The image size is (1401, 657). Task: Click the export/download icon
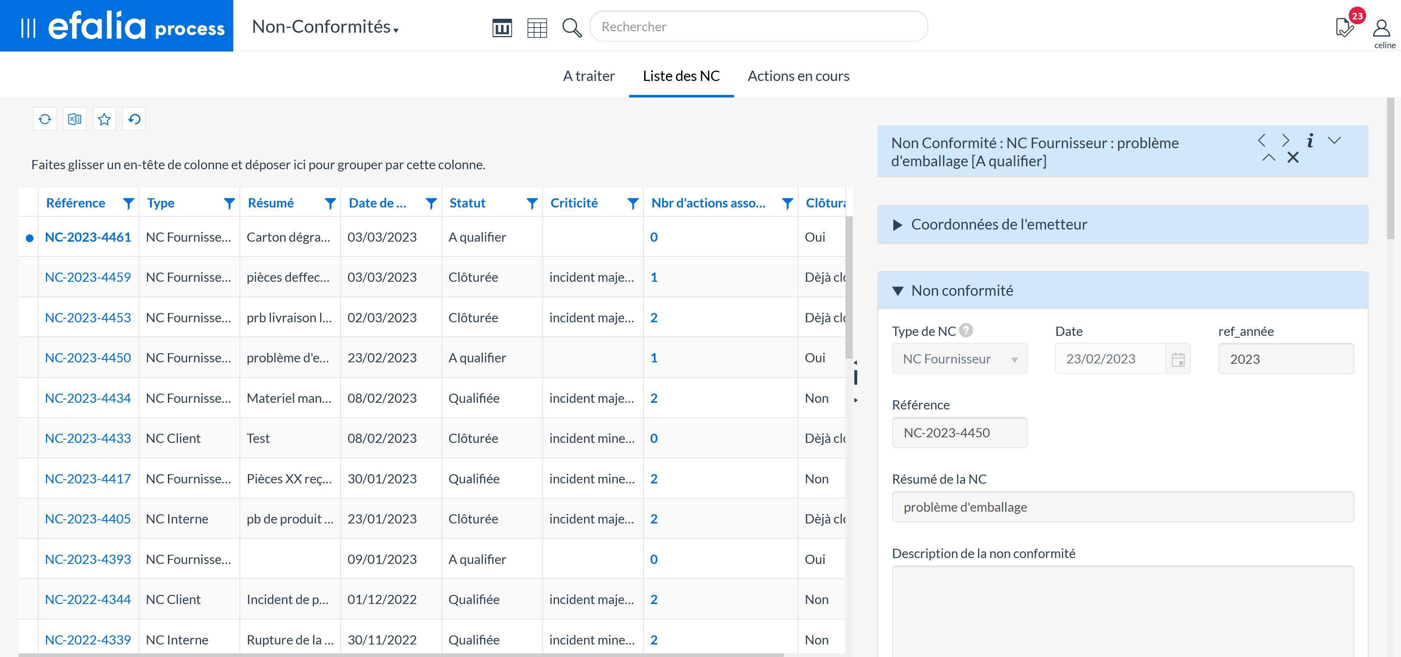coord(74,119)
